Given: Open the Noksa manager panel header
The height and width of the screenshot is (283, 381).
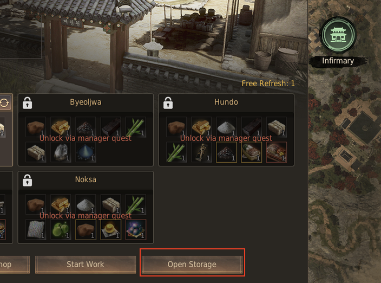Looking at the screenshot, I should (86, 180).
